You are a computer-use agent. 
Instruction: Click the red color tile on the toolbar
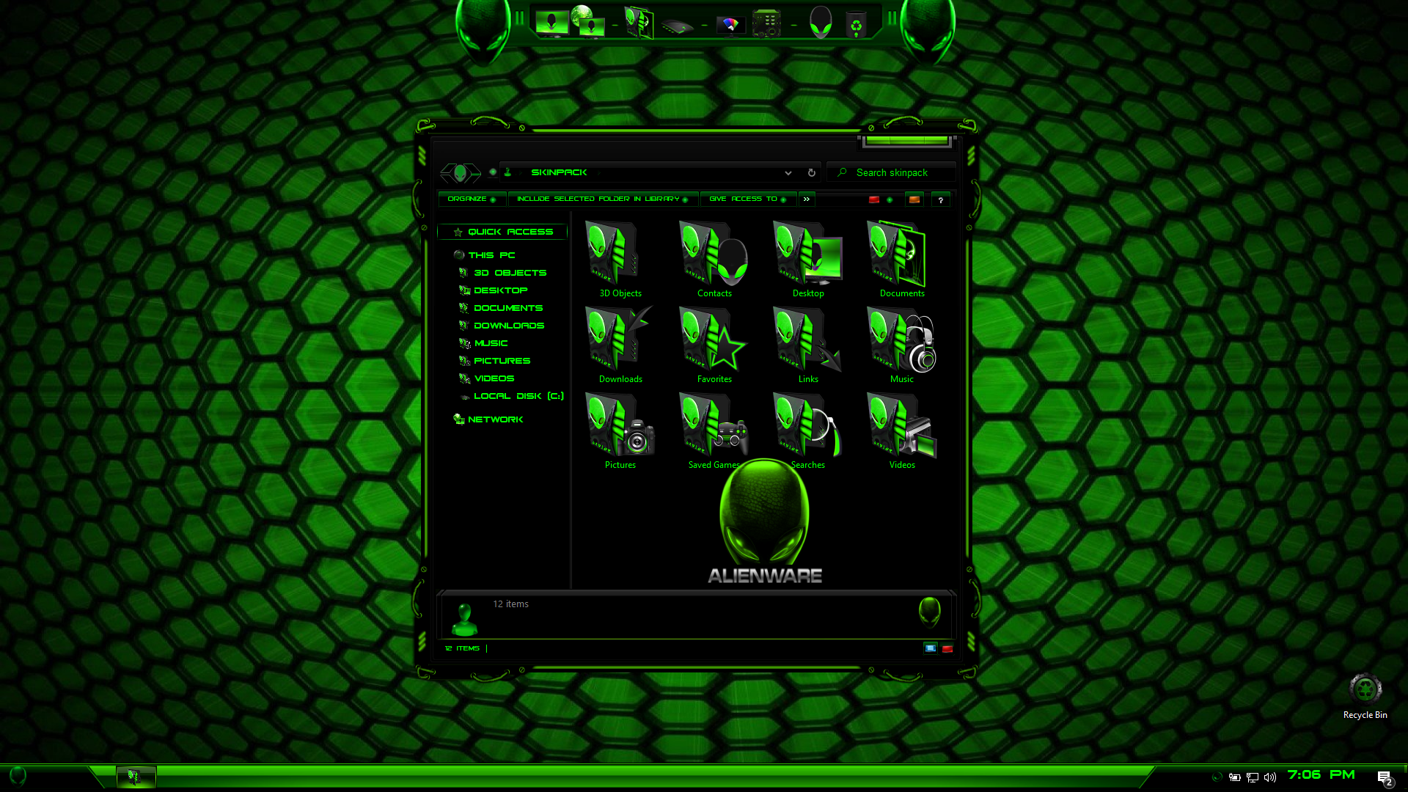coord(874,199)
